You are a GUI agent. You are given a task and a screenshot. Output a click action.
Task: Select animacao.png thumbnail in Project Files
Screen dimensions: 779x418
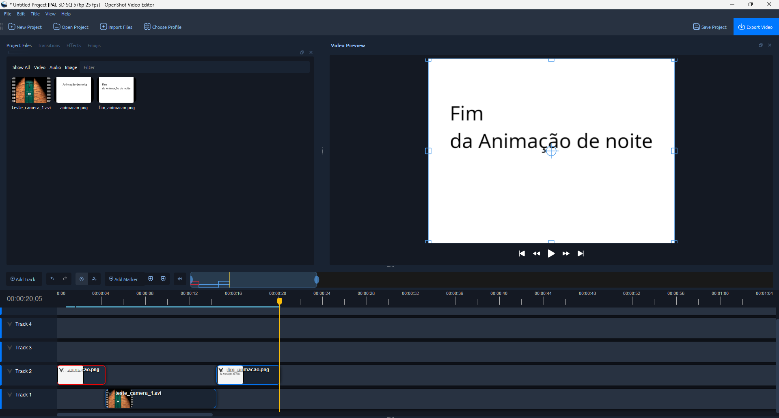[x=73, y=90]
